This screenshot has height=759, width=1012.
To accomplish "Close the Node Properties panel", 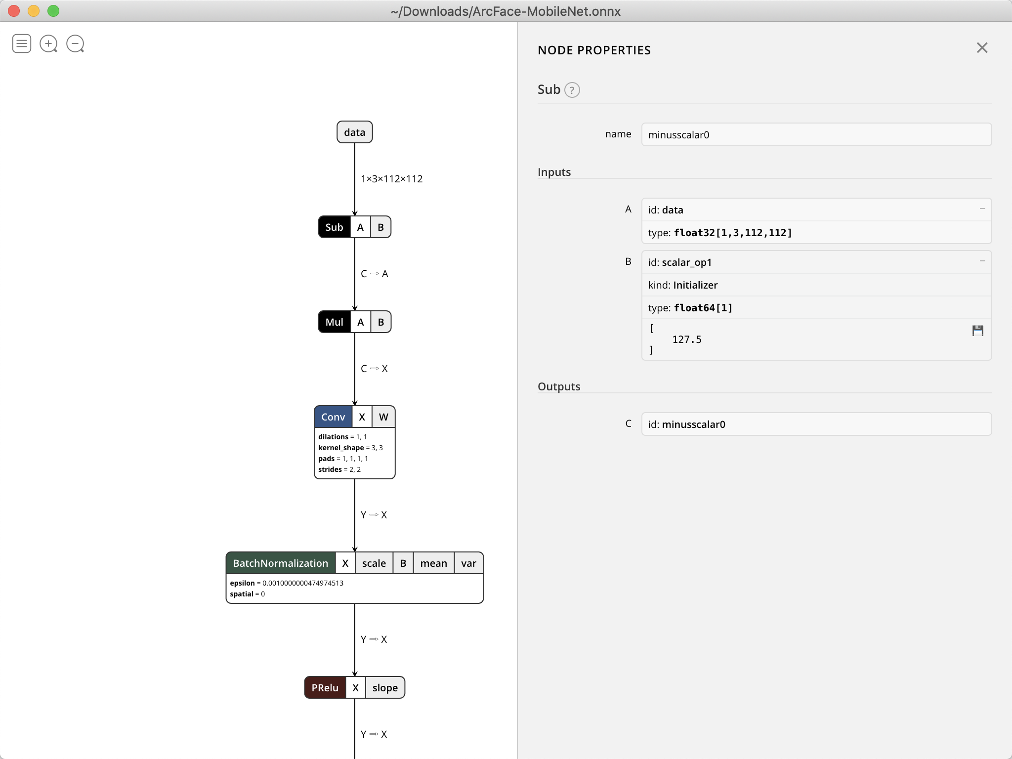I will point(981,47).
